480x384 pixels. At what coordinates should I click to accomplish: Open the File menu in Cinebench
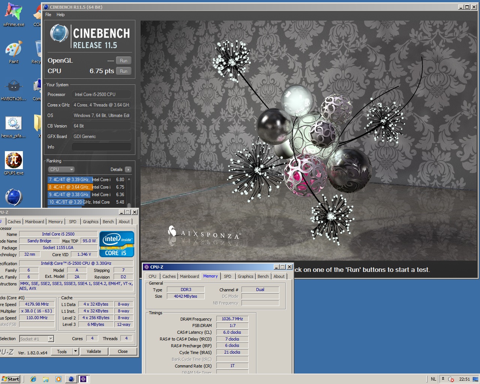tap(48, 15)
